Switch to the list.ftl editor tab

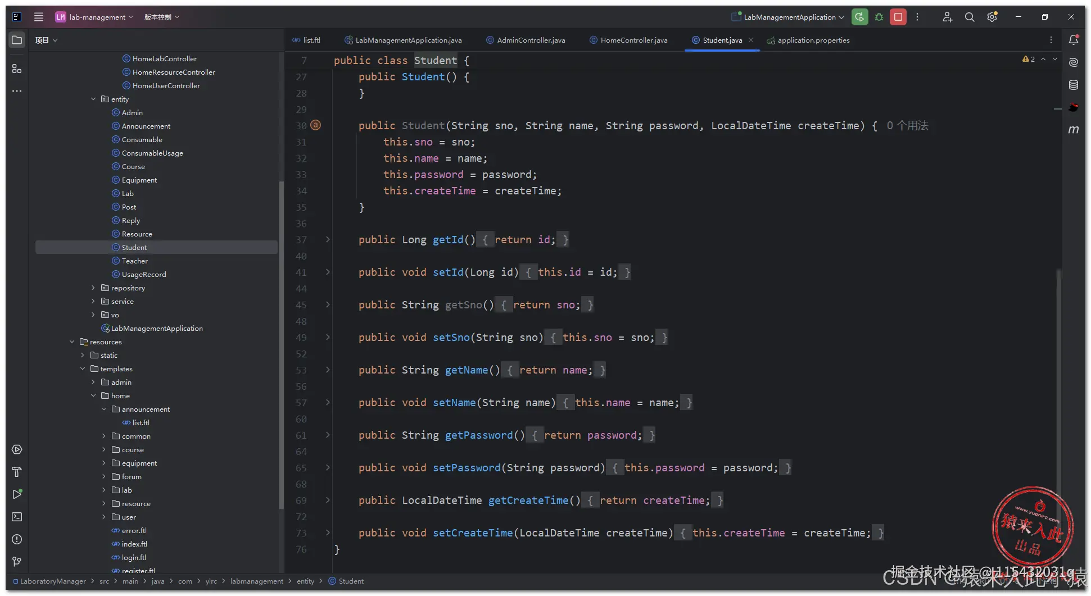(306, 40)
